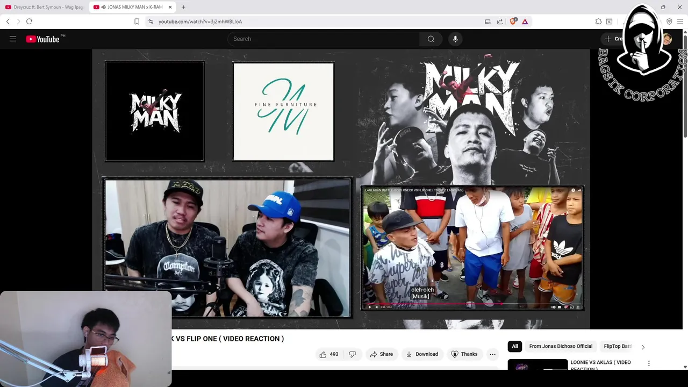Open the sidebar search panel icon
The height and width of the screenshot is (387, 688).
pos(609,21)
